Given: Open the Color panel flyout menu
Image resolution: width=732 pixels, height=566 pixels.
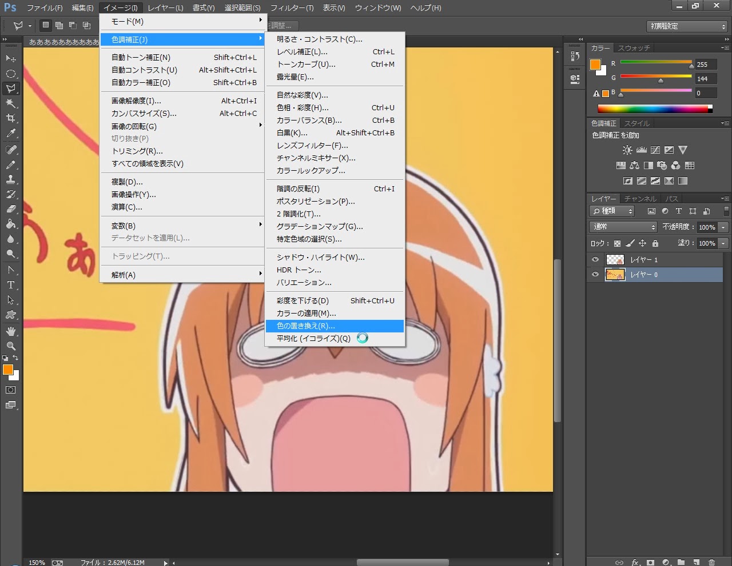Looking at the screenshot, I should [725, 48].
